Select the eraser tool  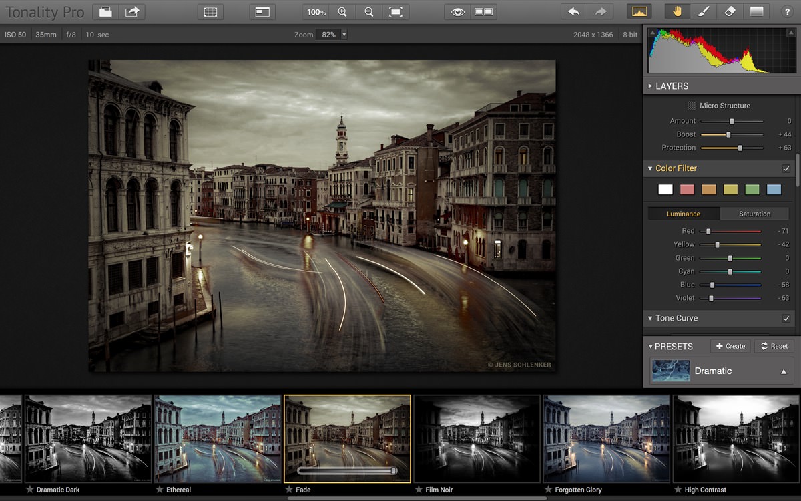tap(730, 11)
